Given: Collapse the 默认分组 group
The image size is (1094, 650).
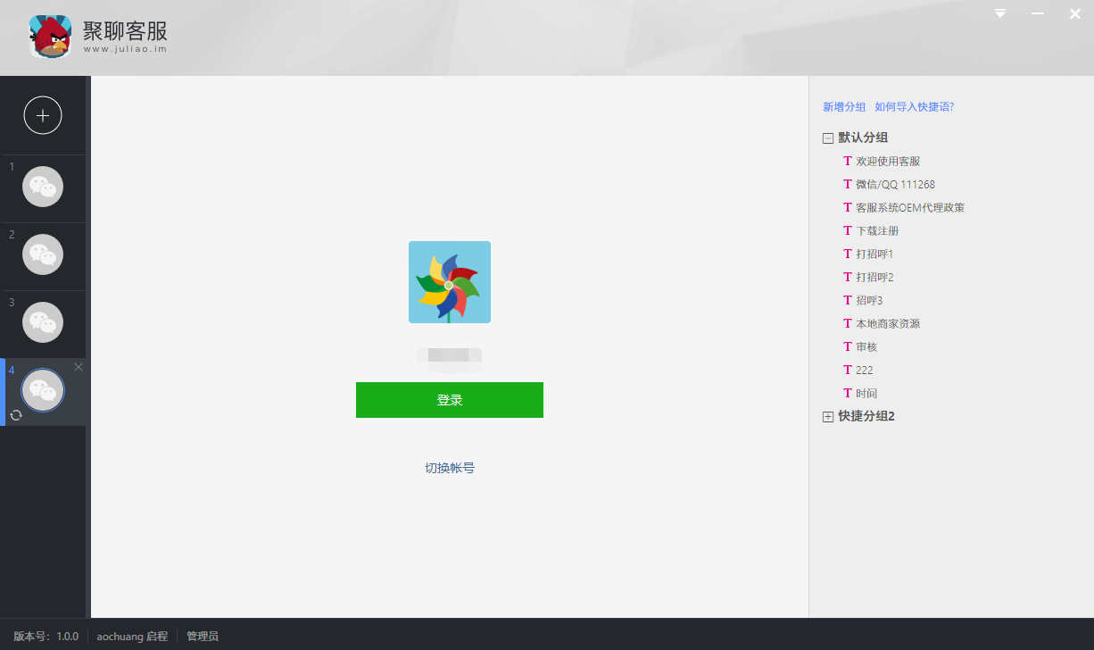Looking at the screenshot, I should point(828,138).
